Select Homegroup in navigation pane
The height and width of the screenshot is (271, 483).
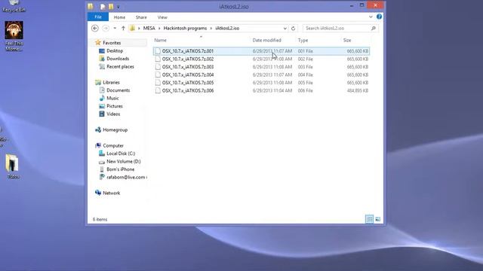(115, 130)
